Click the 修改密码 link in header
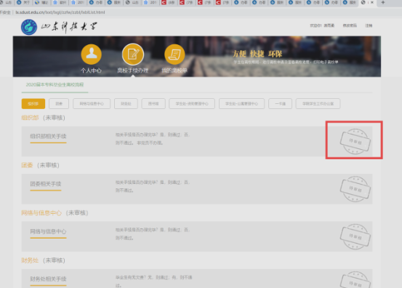The width and height of the screenshot is (402, 288). (350, 25)
